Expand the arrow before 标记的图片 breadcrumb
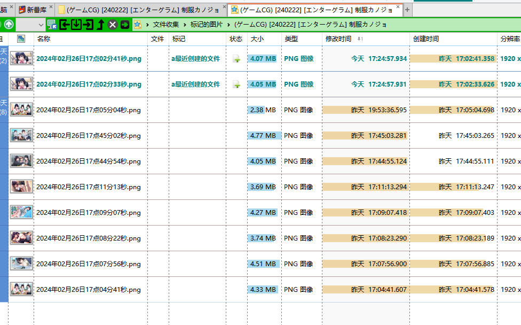 [x=185, y=25]
